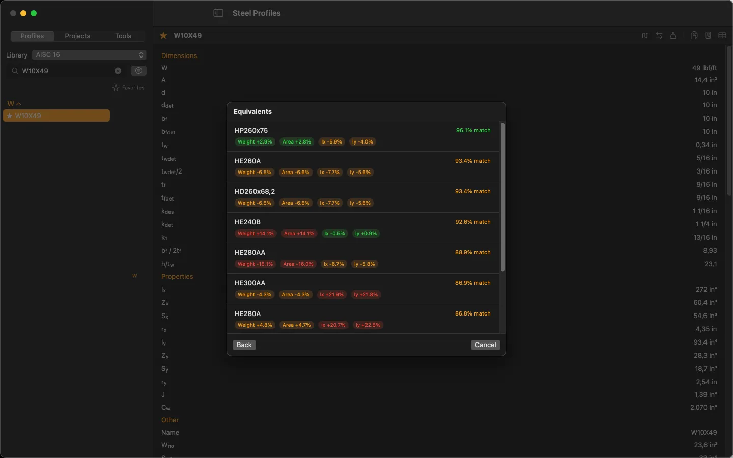This screenshot has height=458, width=733.
Task: Select the HE280AA equivalent row
Action: 363,259
